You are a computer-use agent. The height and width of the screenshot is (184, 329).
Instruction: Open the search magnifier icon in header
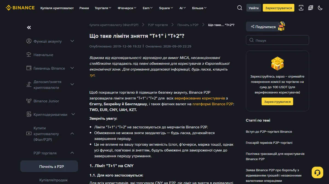tap(240, 8)
